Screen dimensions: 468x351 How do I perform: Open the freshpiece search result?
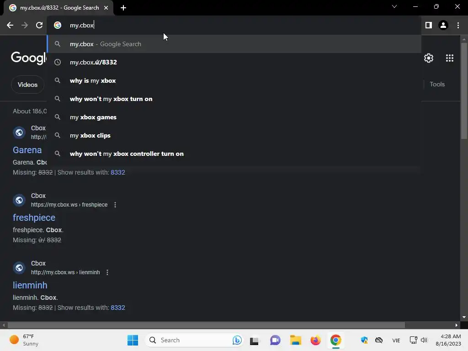[34, 218]
